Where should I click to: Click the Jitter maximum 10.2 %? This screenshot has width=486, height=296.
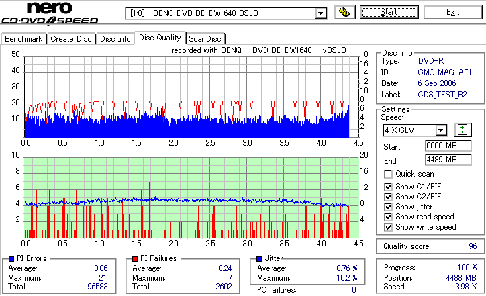(347, 278)
